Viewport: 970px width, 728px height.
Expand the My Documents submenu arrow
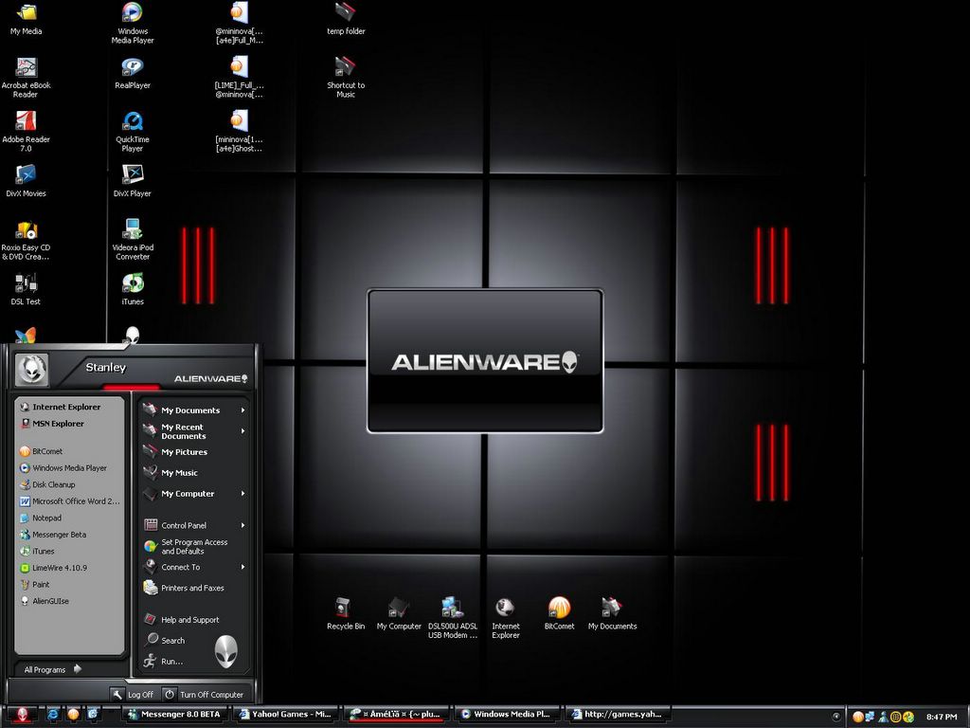[x=243, y=409]
